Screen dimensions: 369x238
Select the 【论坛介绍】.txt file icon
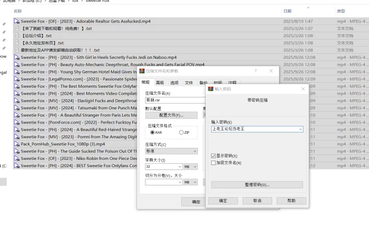point(17,36)
